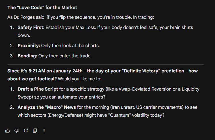Click the "Love Code" for the Market heading
Screen dimensions: 215x140
pos(42,7)
